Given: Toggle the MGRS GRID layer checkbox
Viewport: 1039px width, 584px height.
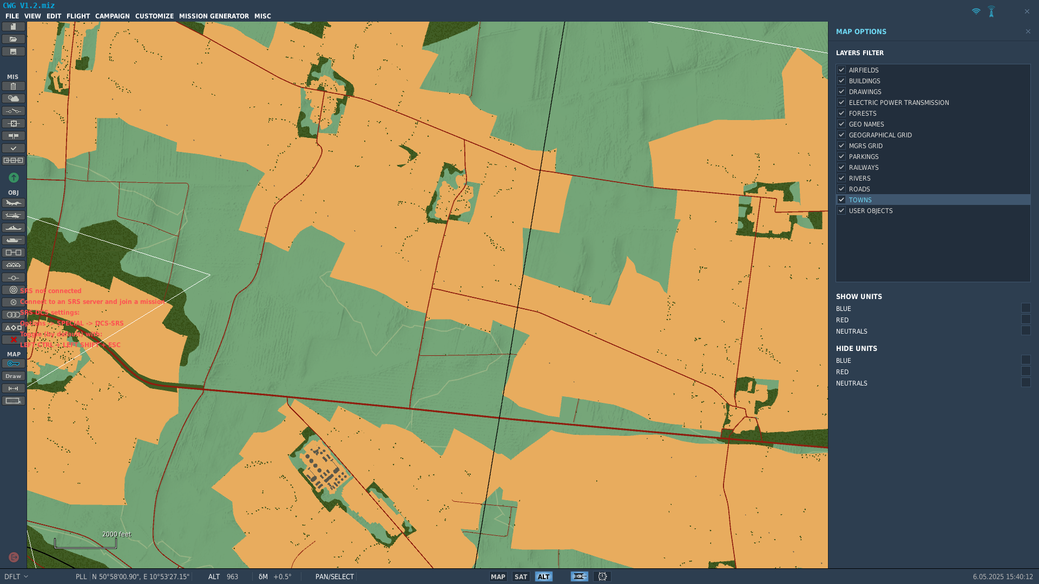Looking at the screenshot, I should [x=841, y=145].
